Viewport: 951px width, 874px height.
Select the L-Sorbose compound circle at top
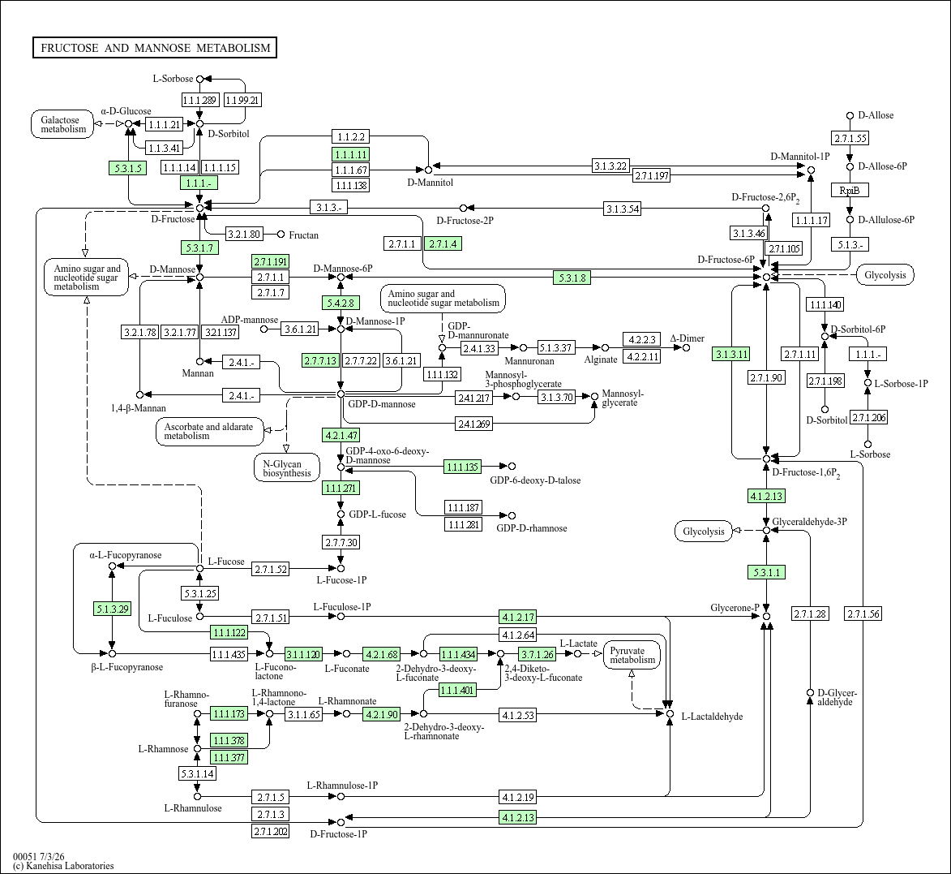(199, 79)
